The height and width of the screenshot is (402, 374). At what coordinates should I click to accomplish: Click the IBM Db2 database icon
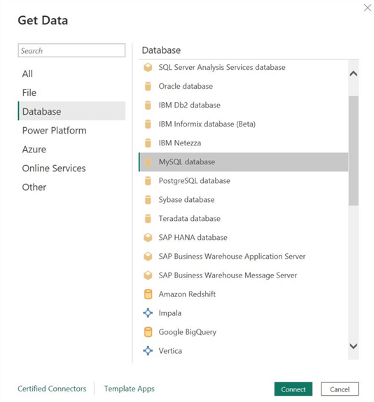[x=148, y=106]
